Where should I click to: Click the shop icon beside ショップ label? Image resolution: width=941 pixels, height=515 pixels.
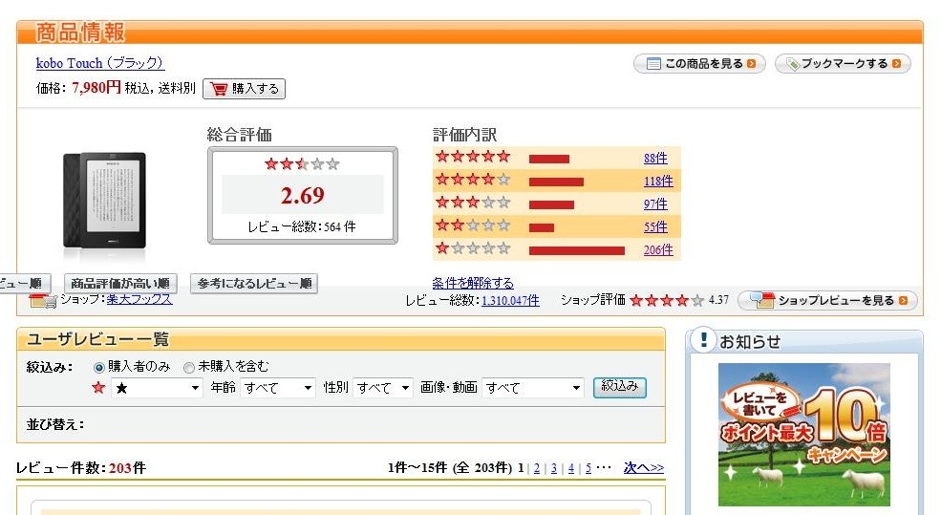click(x=42, y=300)
